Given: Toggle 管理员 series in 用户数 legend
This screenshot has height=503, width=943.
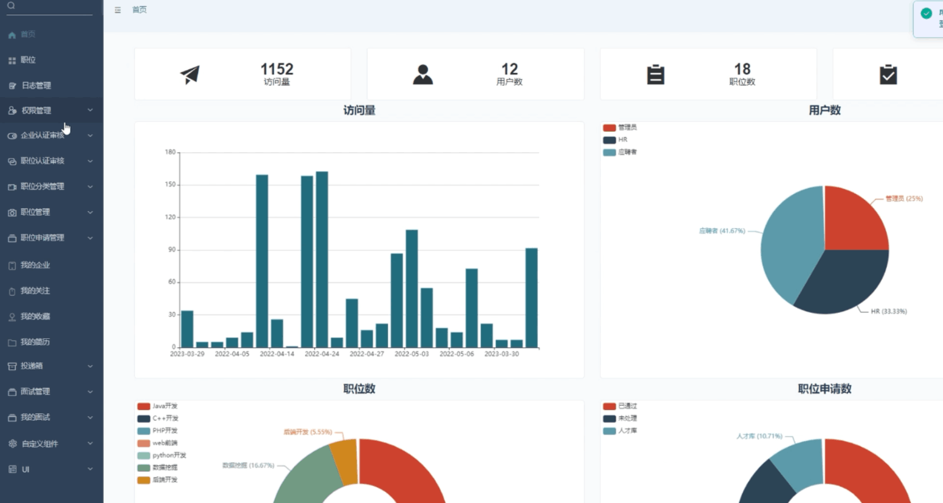Looking at the screenshot, I should pyautogui.click(x=620, y=128).
